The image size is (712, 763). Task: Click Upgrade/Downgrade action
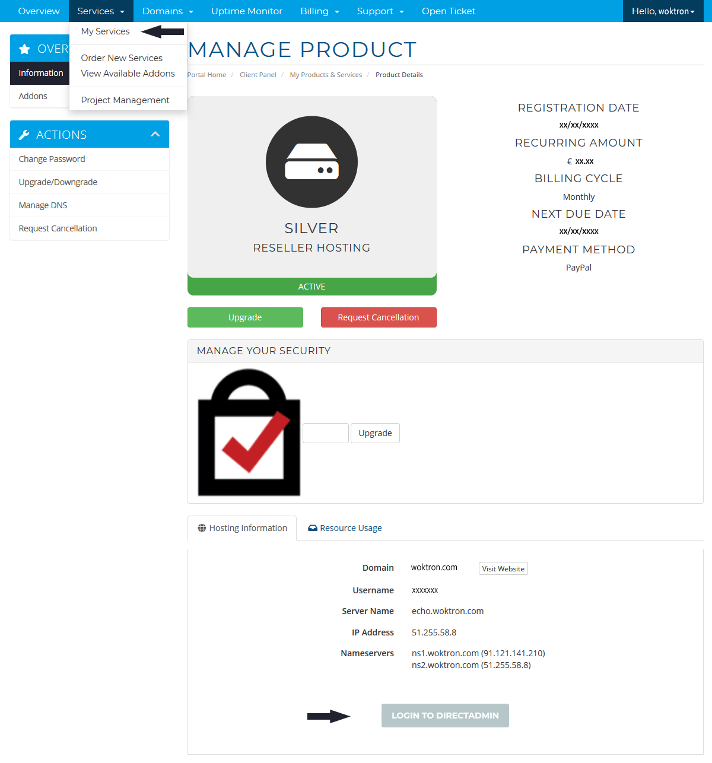click(90, 182)
